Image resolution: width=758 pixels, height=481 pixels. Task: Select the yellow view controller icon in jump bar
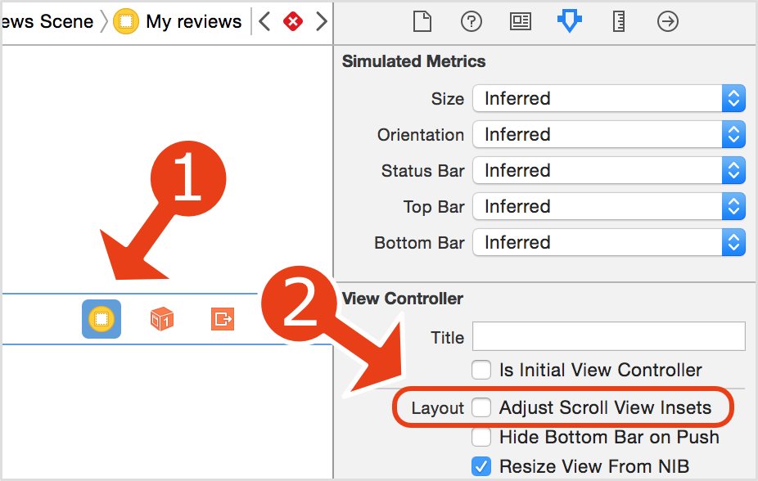(126, 21)
